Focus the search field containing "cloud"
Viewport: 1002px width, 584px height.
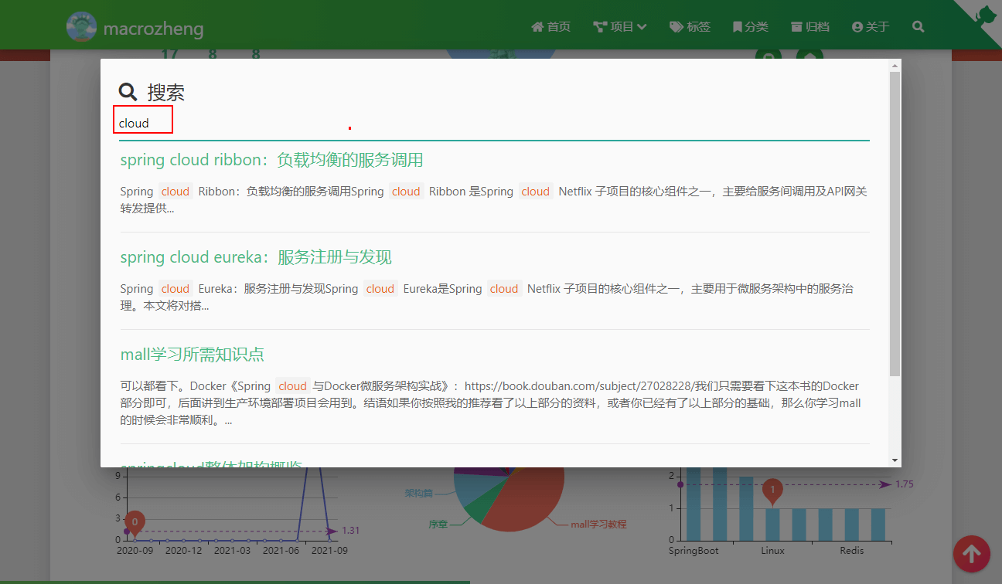click(494, 124)
